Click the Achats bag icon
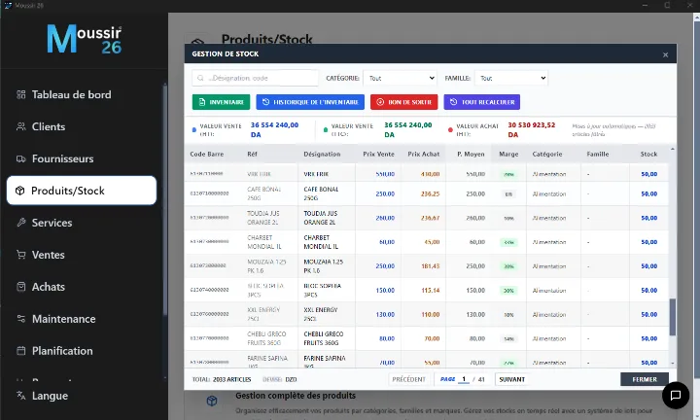 [x=21, y=287]
